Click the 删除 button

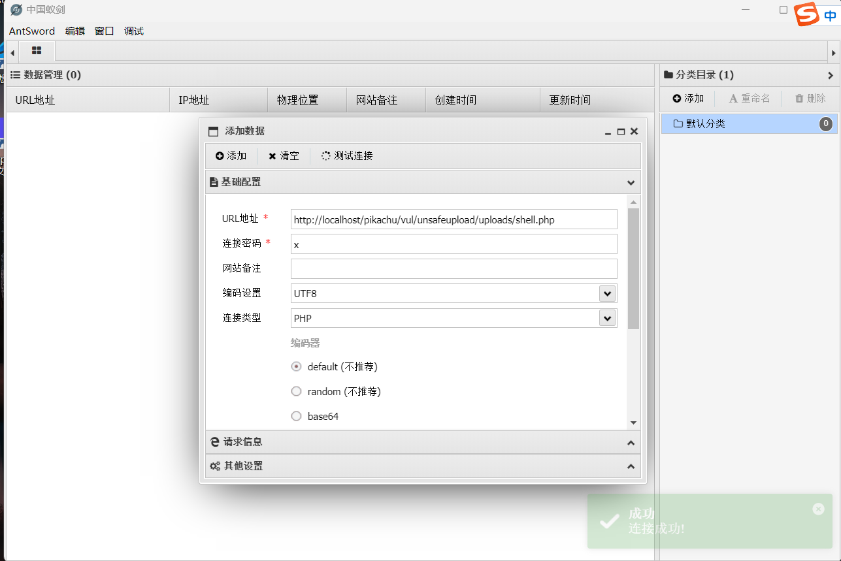click(x=810, y=99)
